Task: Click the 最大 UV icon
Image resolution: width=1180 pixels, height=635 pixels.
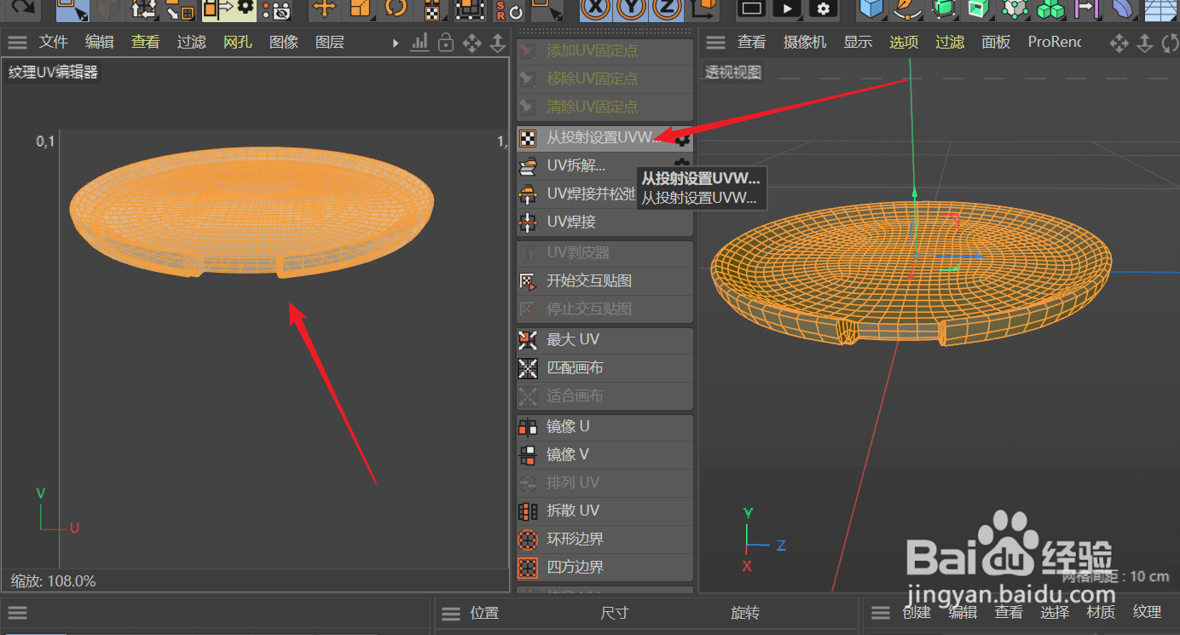Action: tap(528, 340)
